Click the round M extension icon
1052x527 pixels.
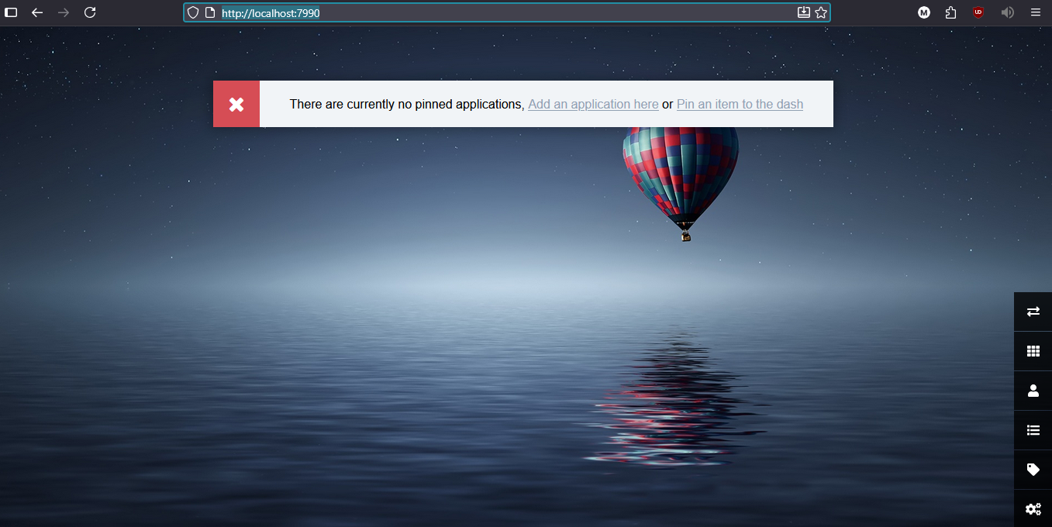(924, 12)
